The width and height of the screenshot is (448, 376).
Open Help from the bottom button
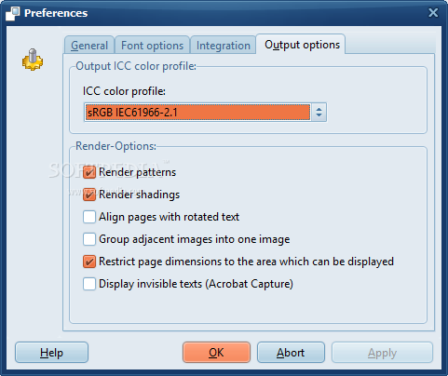51,353
